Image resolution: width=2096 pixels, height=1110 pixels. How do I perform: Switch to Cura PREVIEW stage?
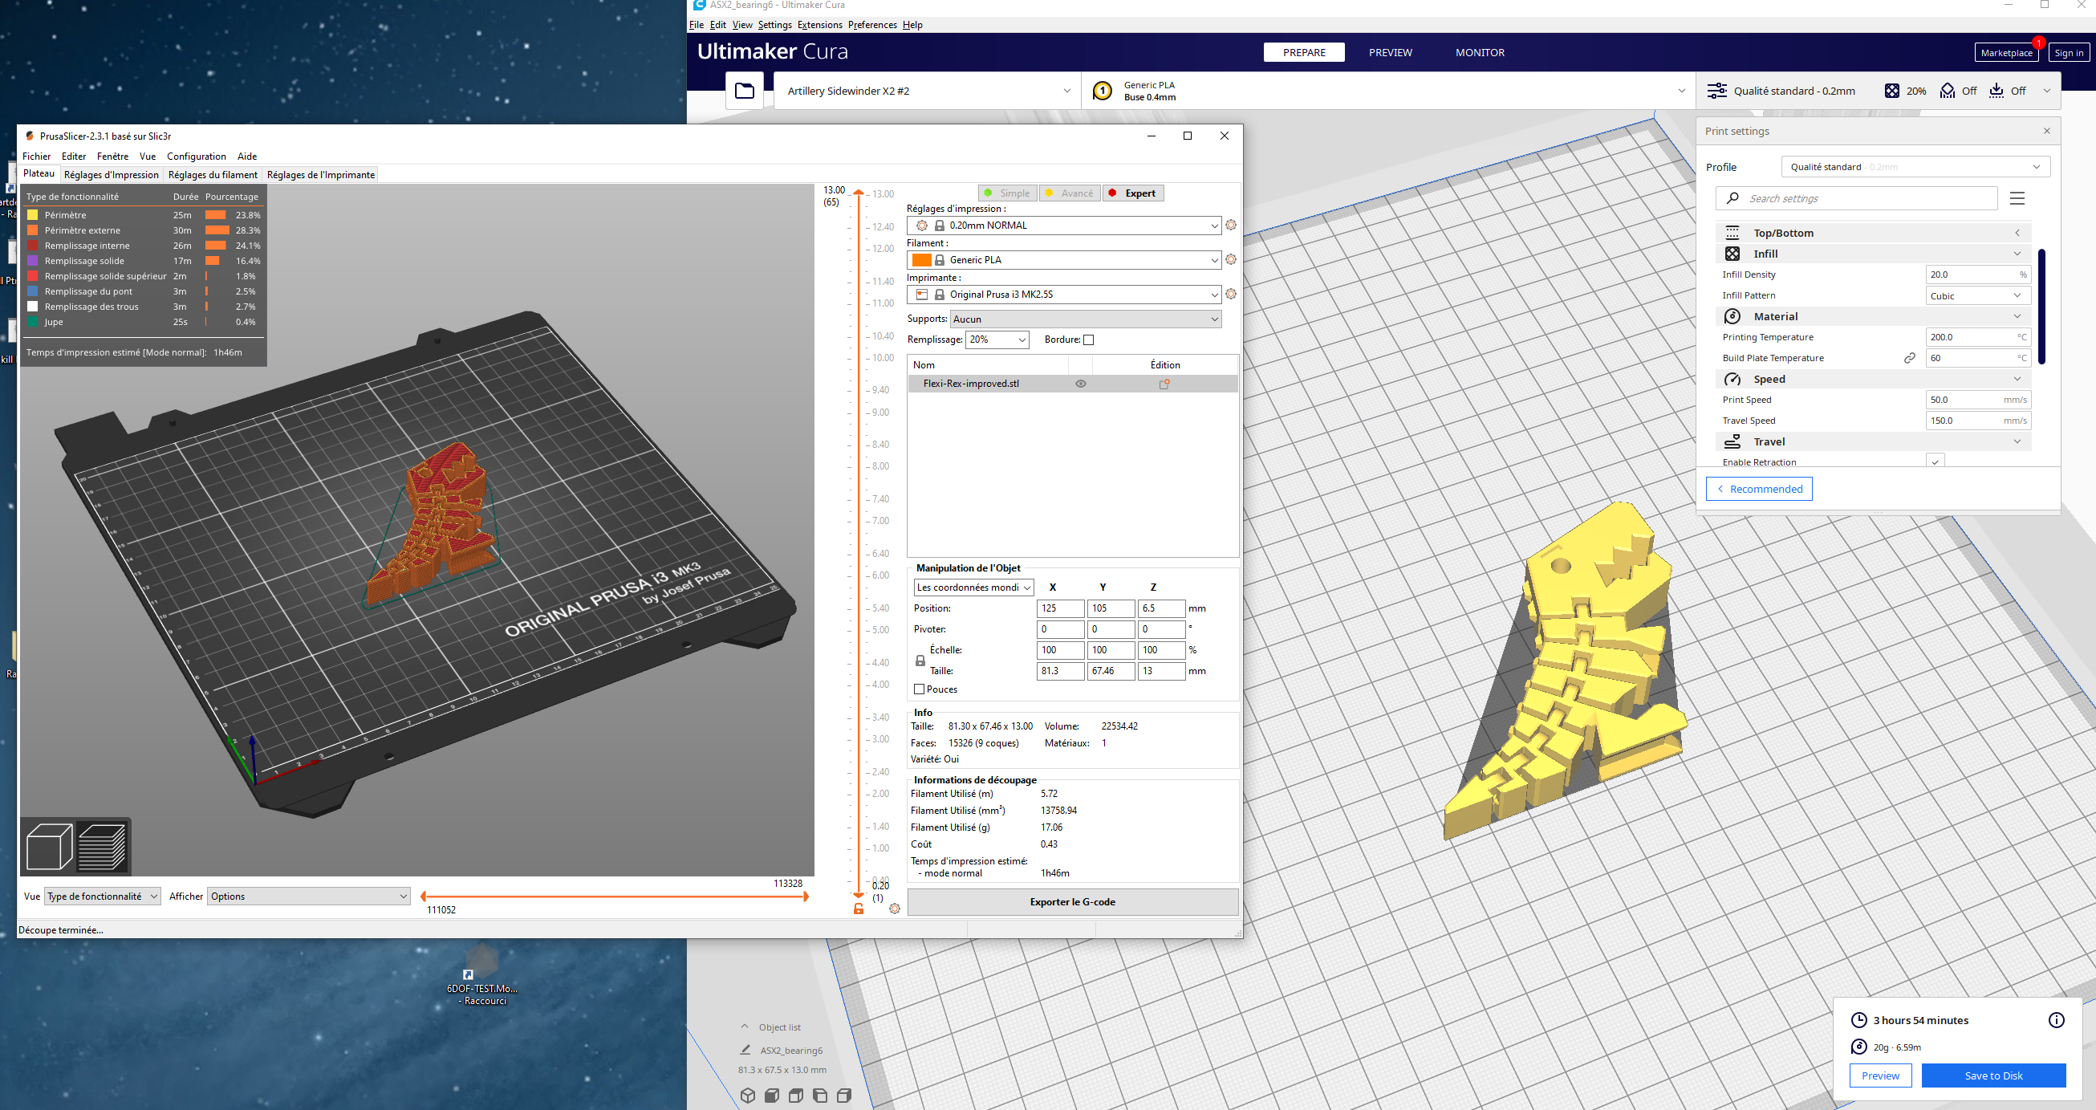click(x=1390, y=53)
